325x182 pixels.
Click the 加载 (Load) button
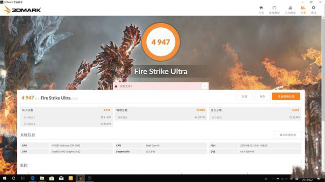tap(244, 97)
